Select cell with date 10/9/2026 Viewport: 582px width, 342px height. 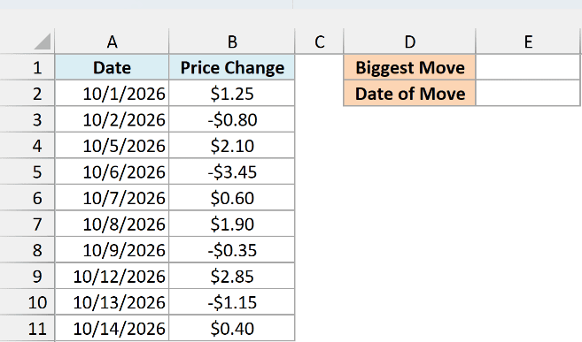(112, 250)
